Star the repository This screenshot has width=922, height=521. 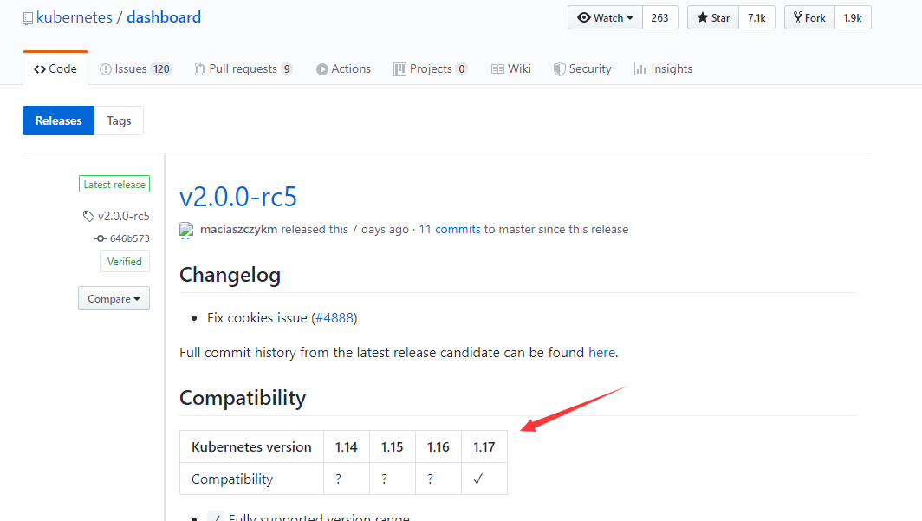click(712, 17)
